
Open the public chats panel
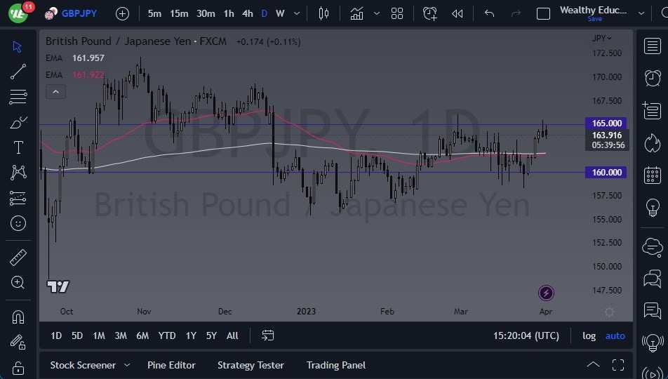point(653,246)
